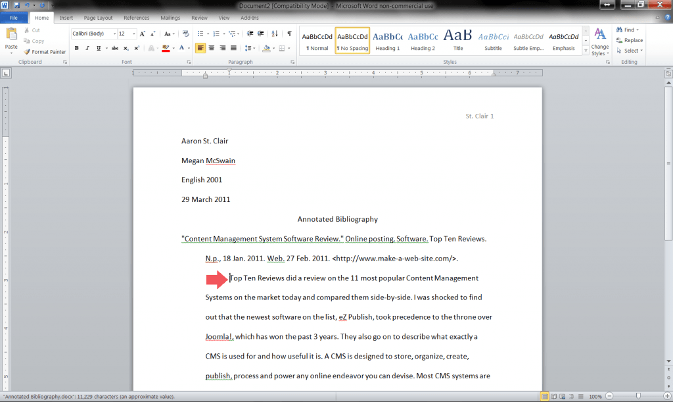The width and height of the screenshot is (673, 402).
Task: Click the Redo icon in the quick access toolbar
Action: (42, 5)
